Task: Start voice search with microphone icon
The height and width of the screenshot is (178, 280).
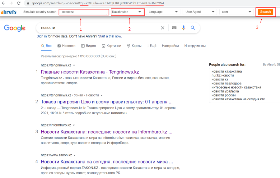Action: coord(184,28)
